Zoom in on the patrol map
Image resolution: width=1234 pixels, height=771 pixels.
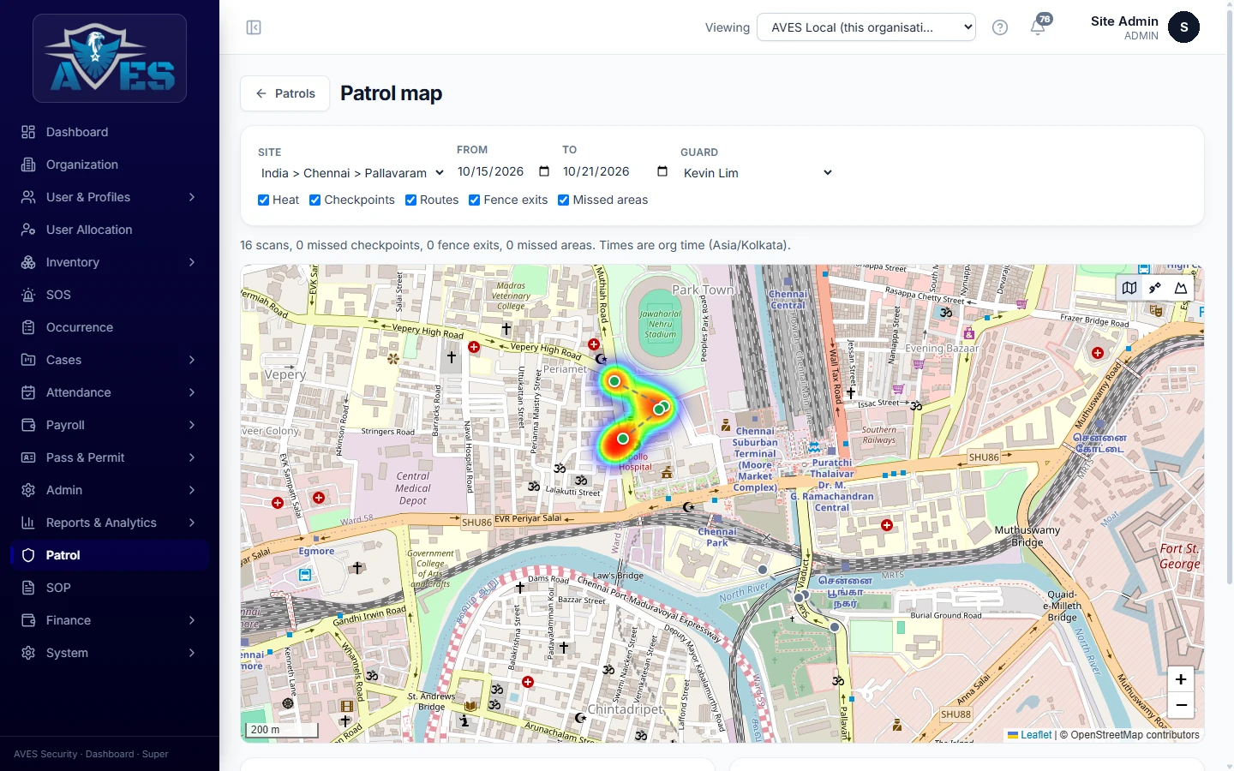click(1181, 679)
